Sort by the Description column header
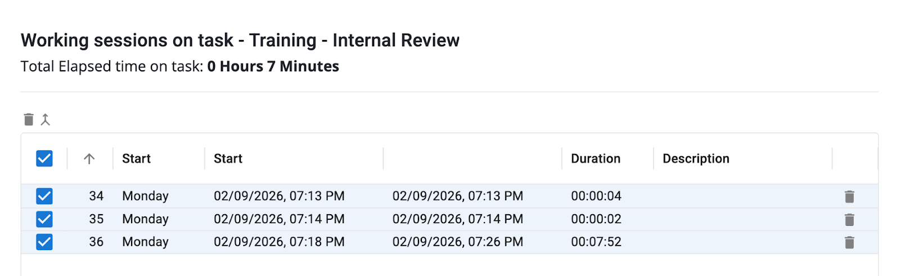Image resolution: width=900 pixels, height=276 pixels. click(x=696, y=159)
